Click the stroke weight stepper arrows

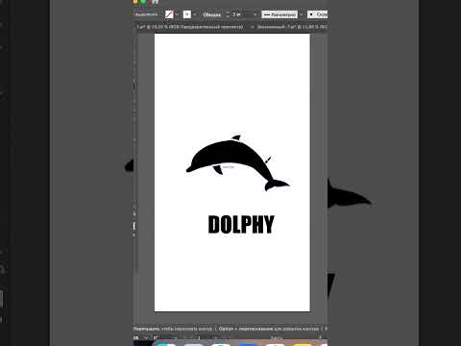click(228, 14)
